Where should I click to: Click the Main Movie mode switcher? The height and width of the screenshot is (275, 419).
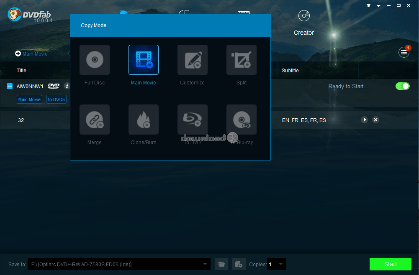coord(31,53)
